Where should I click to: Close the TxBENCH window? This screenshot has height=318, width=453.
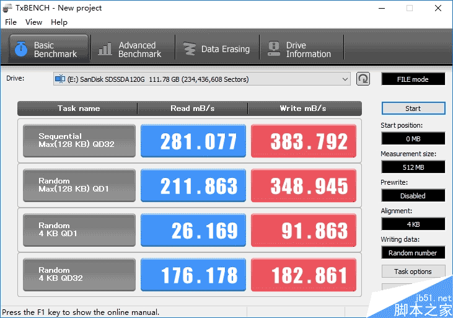tap(438, 8)
